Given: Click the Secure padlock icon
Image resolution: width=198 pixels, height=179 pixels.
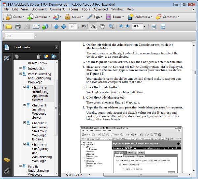Looking at the screenshot, I should (68, 17).
